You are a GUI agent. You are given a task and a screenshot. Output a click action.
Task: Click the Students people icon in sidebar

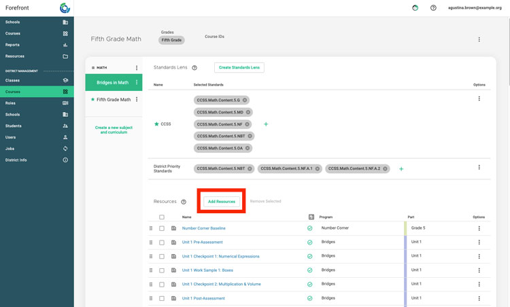point(65,126)
